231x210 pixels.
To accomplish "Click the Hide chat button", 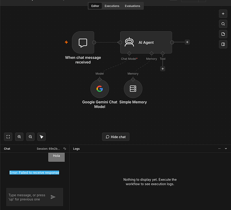I will tap(115, 137).
